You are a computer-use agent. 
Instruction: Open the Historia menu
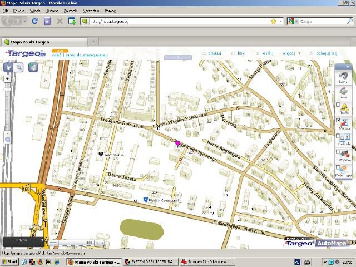[x=52, y=11]
